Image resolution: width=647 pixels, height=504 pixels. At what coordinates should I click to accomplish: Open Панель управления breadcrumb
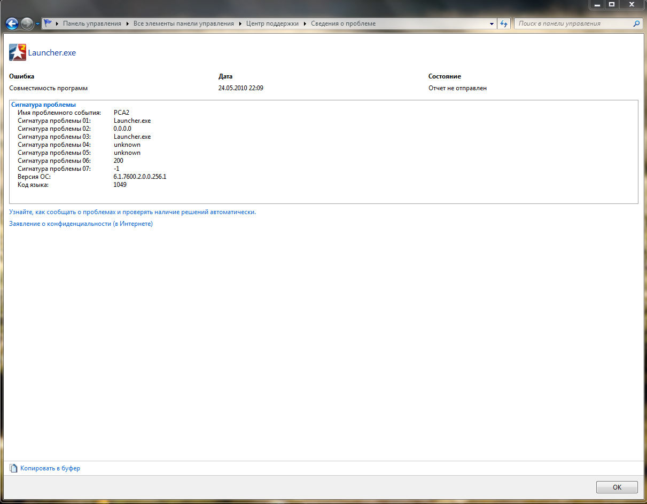(x=92, y=23)
